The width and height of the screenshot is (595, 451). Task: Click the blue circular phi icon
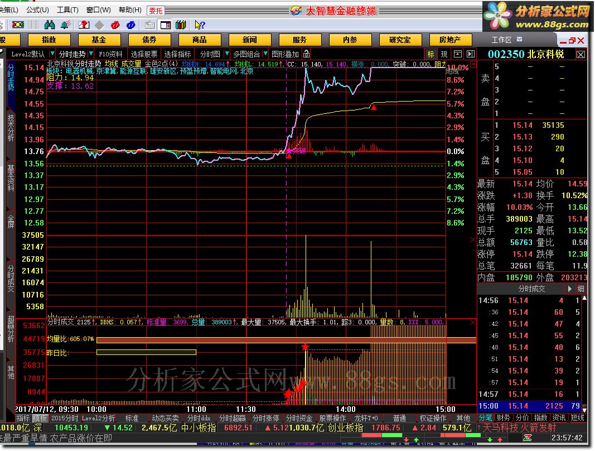point(131,25)
